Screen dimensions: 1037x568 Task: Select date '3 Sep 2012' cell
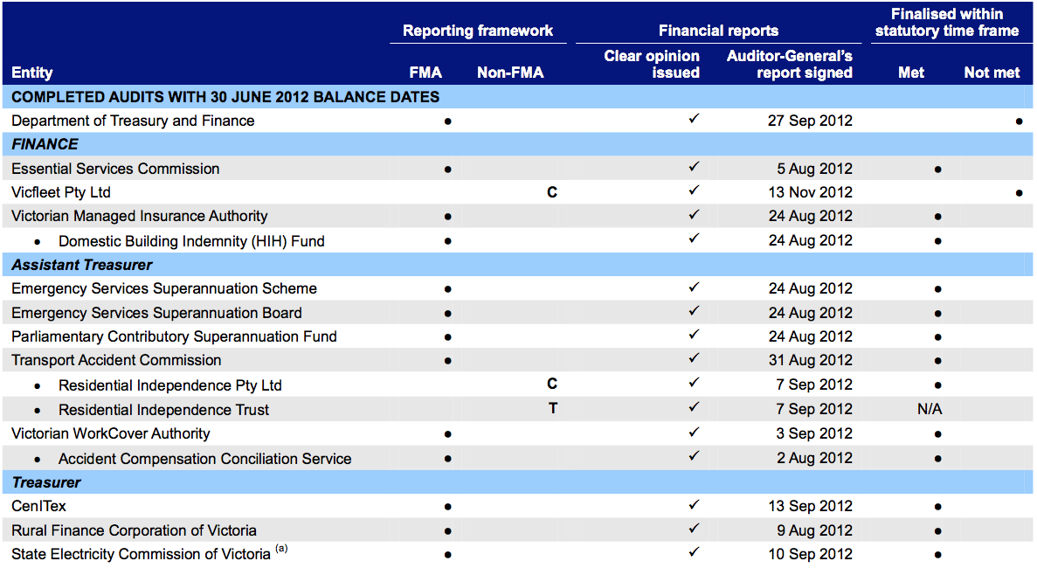[x=815, y=433]
